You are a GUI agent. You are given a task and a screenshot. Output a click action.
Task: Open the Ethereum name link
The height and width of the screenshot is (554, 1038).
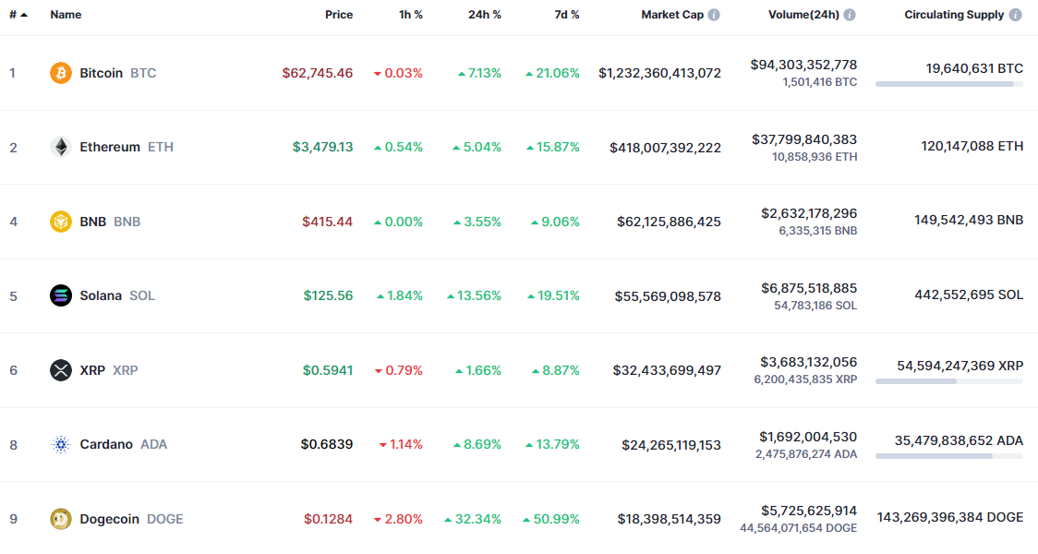[110, 147]
